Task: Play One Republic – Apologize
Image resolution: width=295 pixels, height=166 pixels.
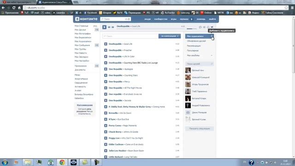Action: tap(106, 69)
